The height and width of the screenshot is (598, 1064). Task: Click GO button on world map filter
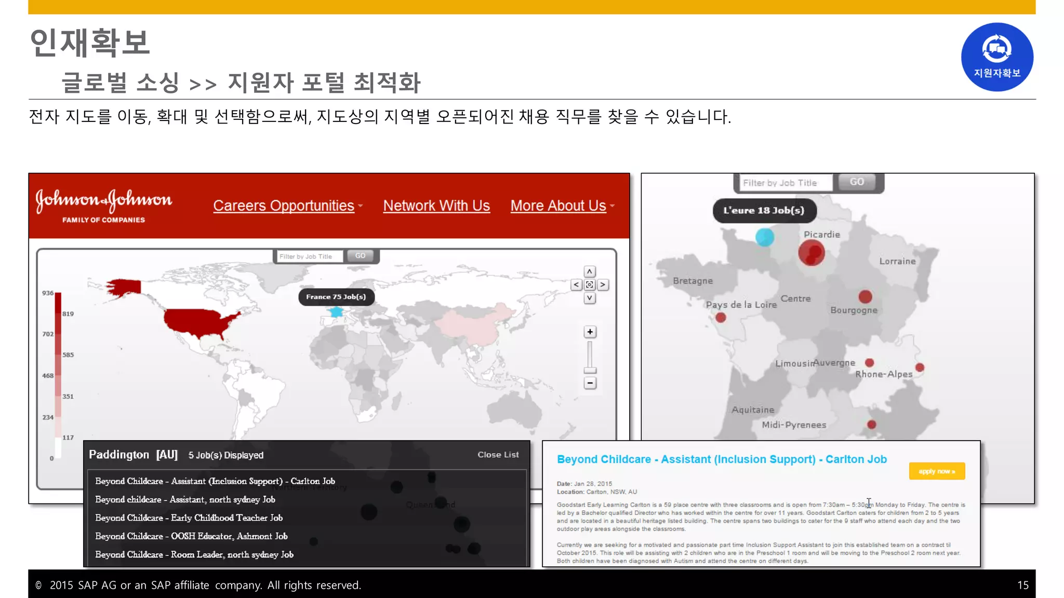[x=360, y=256]
